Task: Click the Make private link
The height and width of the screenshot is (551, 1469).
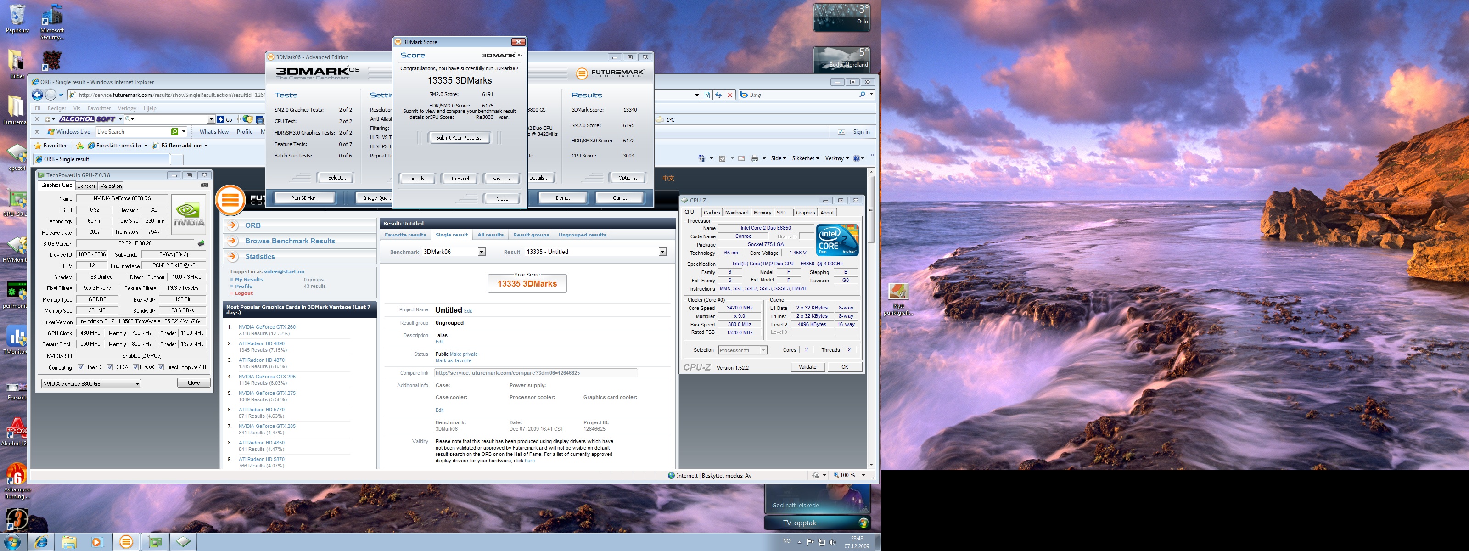Action: click(x=464, y=354)
